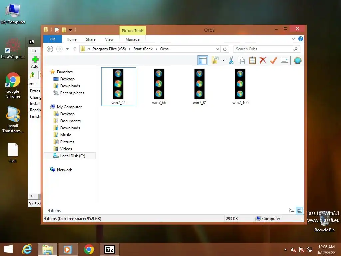Go back with the back arrow

click(50, 49)
